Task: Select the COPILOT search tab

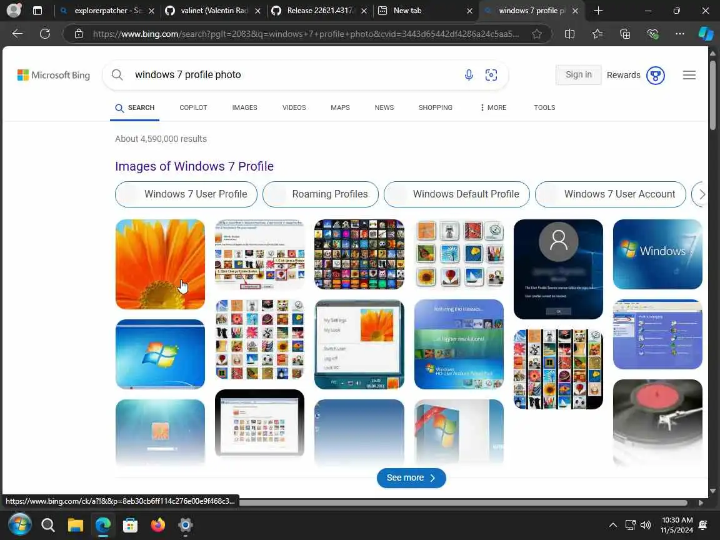Action: tap(193, 107)
